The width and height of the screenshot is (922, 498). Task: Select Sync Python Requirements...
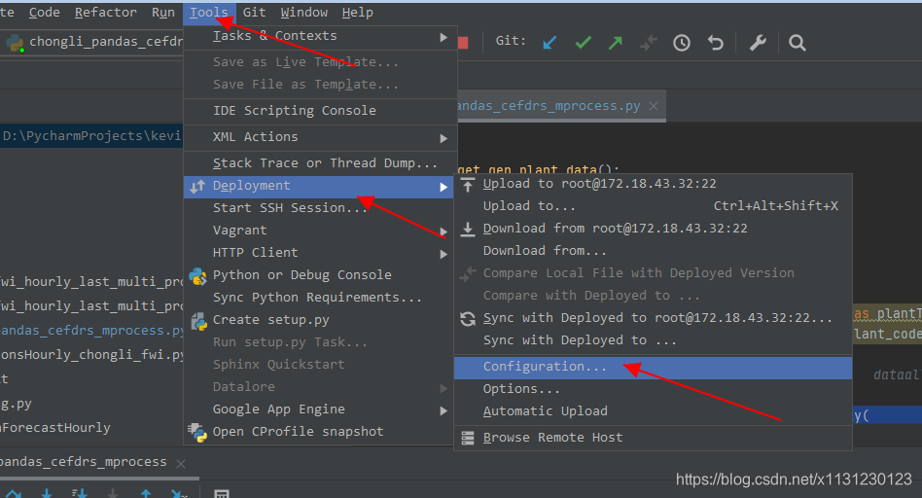(x=320, y=298)
